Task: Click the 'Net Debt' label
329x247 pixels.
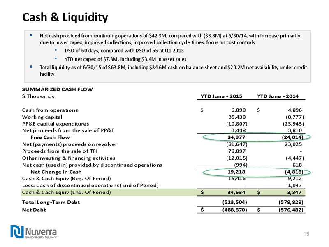Action: tap(34, 210)
